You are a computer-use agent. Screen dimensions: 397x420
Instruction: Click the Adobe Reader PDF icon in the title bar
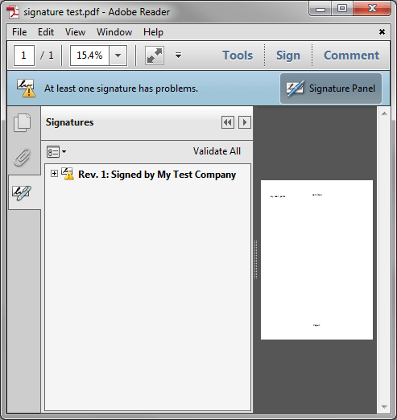(13, 12)
